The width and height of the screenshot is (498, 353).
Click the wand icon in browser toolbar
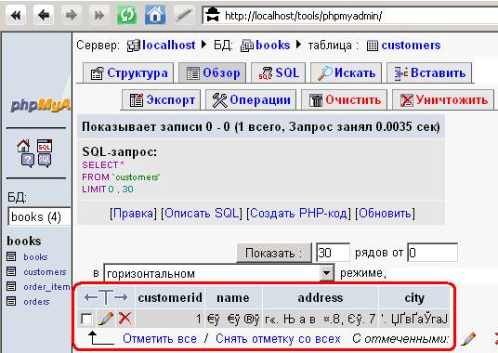(x=183, y=15)
